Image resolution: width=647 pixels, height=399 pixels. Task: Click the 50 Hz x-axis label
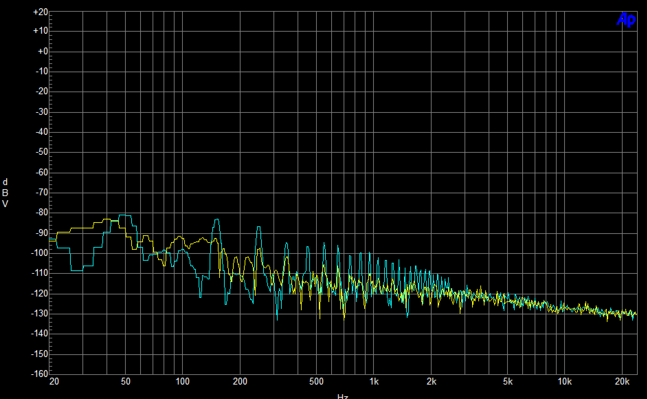tap(126, 381)
